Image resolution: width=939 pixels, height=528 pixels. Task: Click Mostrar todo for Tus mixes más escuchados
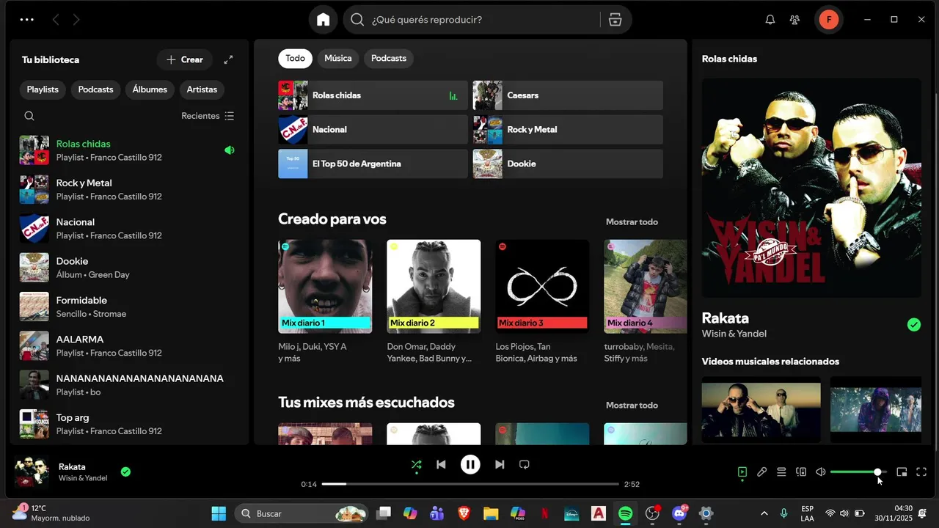(x=632, y=405)
